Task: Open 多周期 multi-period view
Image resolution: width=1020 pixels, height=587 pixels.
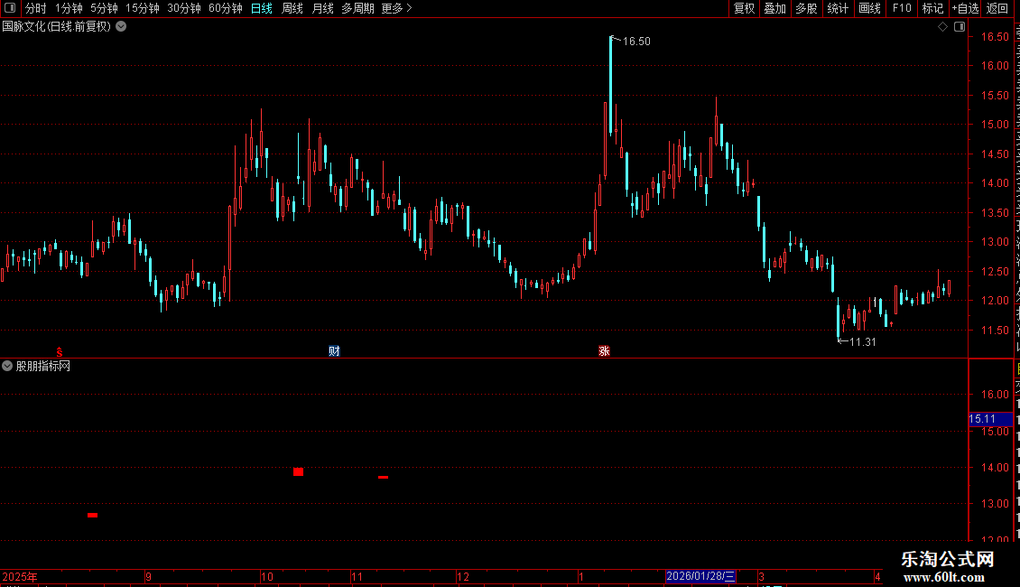Action: click(357, 8)
